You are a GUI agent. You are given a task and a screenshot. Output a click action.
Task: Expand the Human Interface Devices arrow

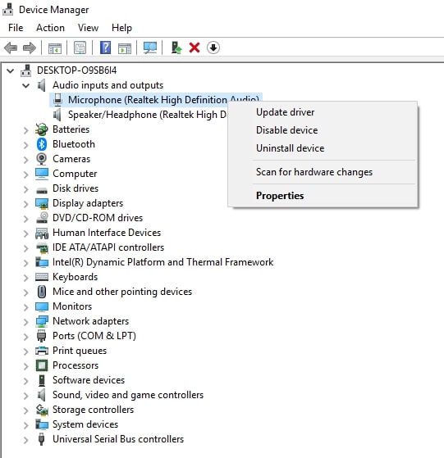(26, 234)
